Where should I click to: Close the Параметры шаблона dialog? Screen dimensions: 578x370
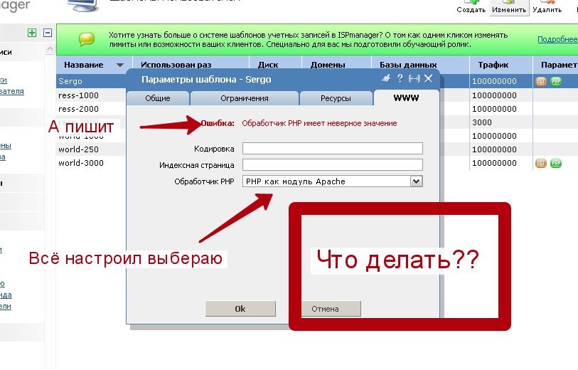[x=428, y=79]
